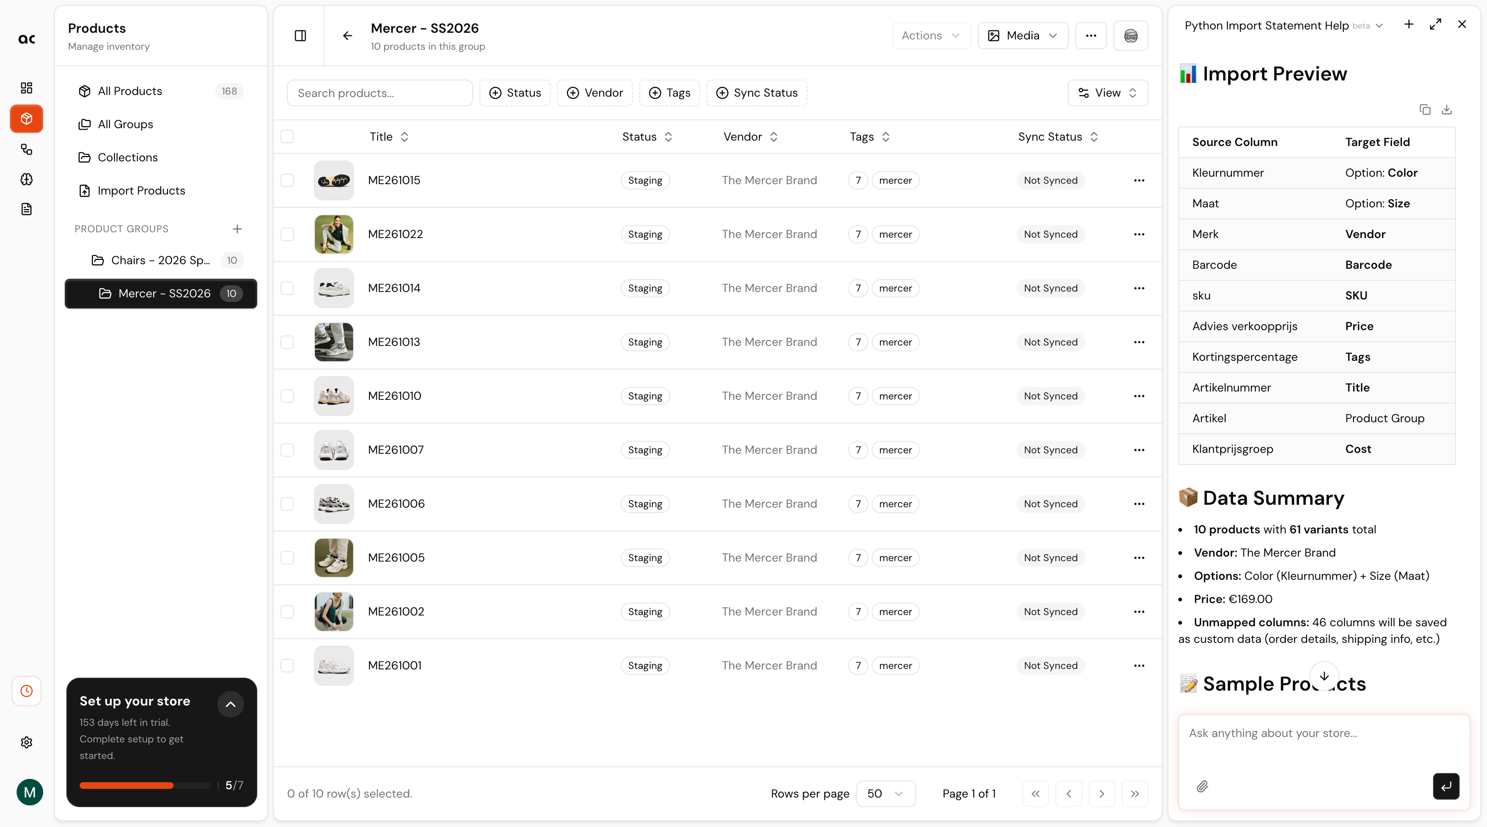Toggle the sidebar panel layout icon
This screenshot has height=827, width=1487.
pos(300,36)
